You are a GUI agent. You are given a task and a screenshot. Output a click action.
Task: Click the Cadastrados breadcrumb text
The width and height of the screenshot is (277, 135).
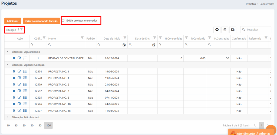tap(267, 4)
